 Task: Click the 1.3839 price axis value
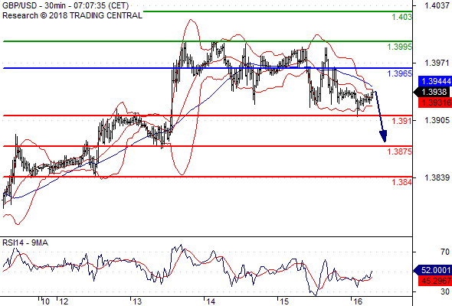[437, 177]
